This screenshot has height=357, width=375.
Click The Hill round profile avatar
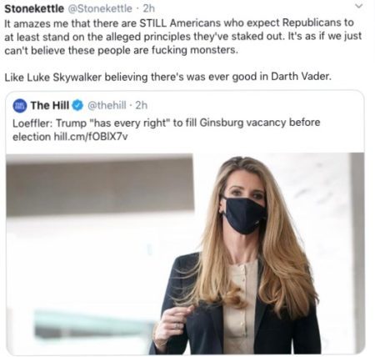[x=20, y=106]
